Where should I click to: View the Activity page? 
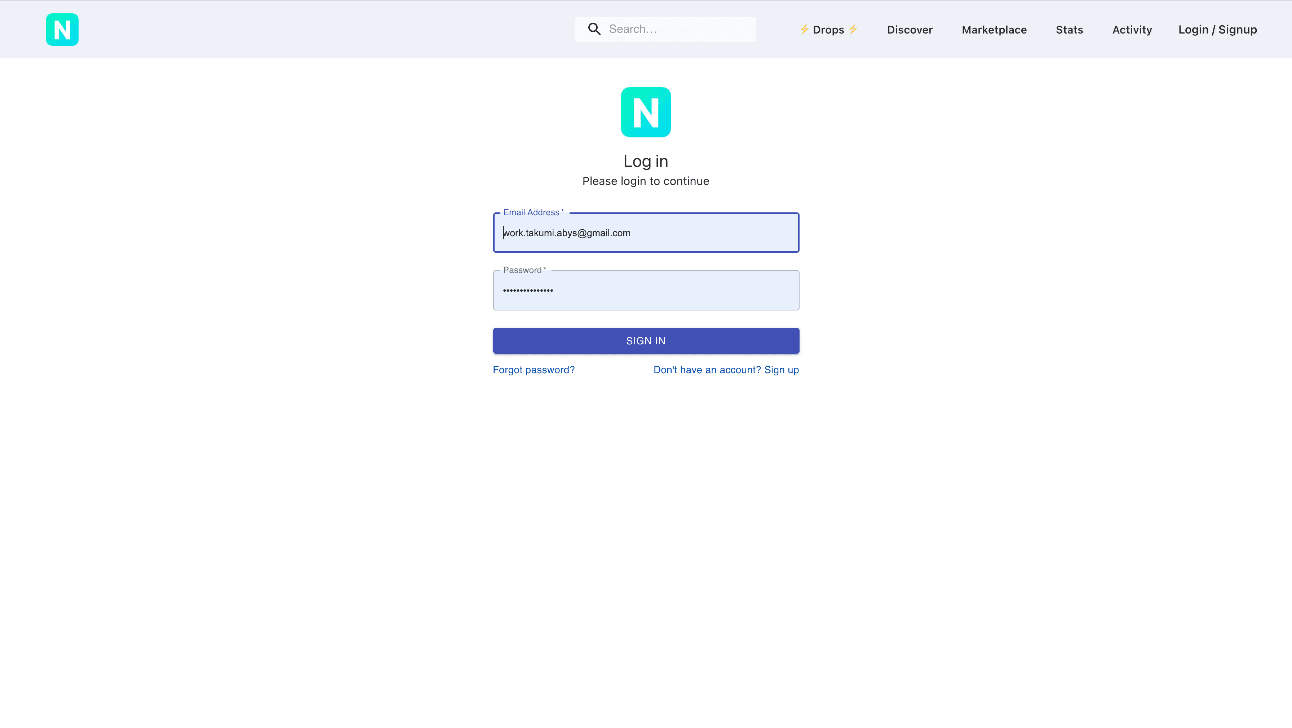tap(1132, 30)
